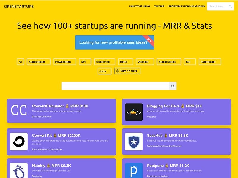238x178 pixels.
Task: Open the ConvertCalculator MRR $13K title
Action: [60, 106]
